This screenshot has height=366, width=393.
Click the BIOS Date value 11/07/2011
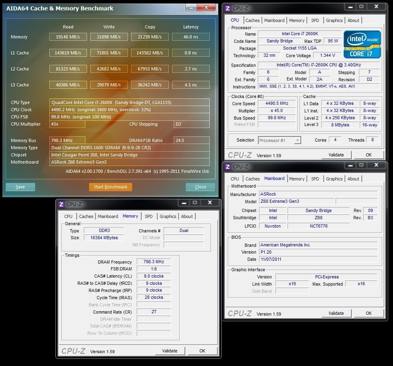tap(318, 259)
